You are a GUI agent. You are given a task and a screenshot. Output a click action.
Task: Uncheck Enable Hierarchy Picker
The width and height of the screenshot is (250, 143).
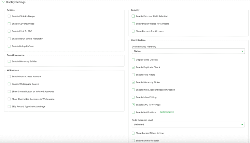(133, 82)
